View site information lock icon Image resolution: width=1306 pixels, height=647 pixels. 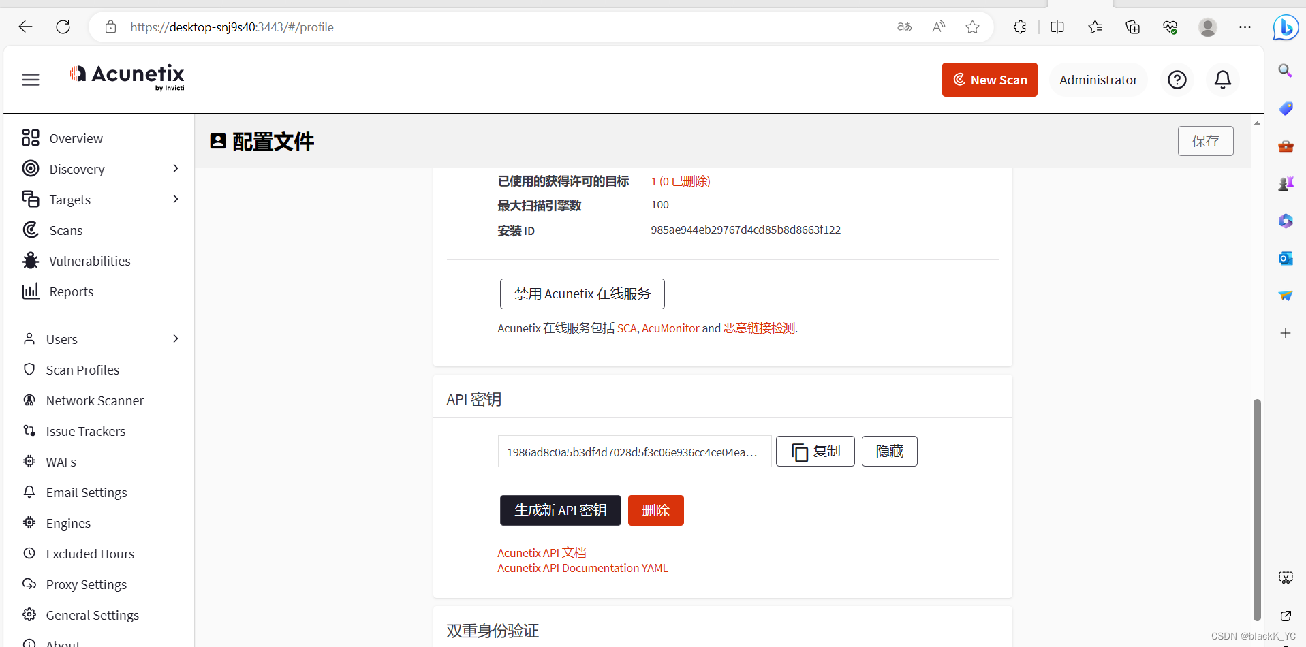click(x=110, y=27)
